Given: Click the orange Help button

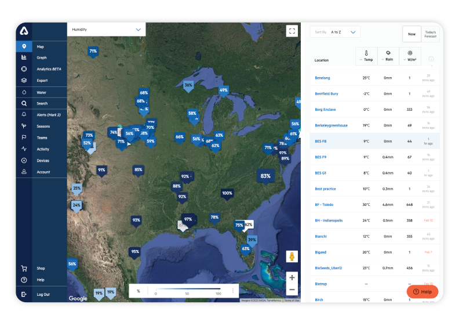Looking at the screenshot, I should (x=422, y=292).
